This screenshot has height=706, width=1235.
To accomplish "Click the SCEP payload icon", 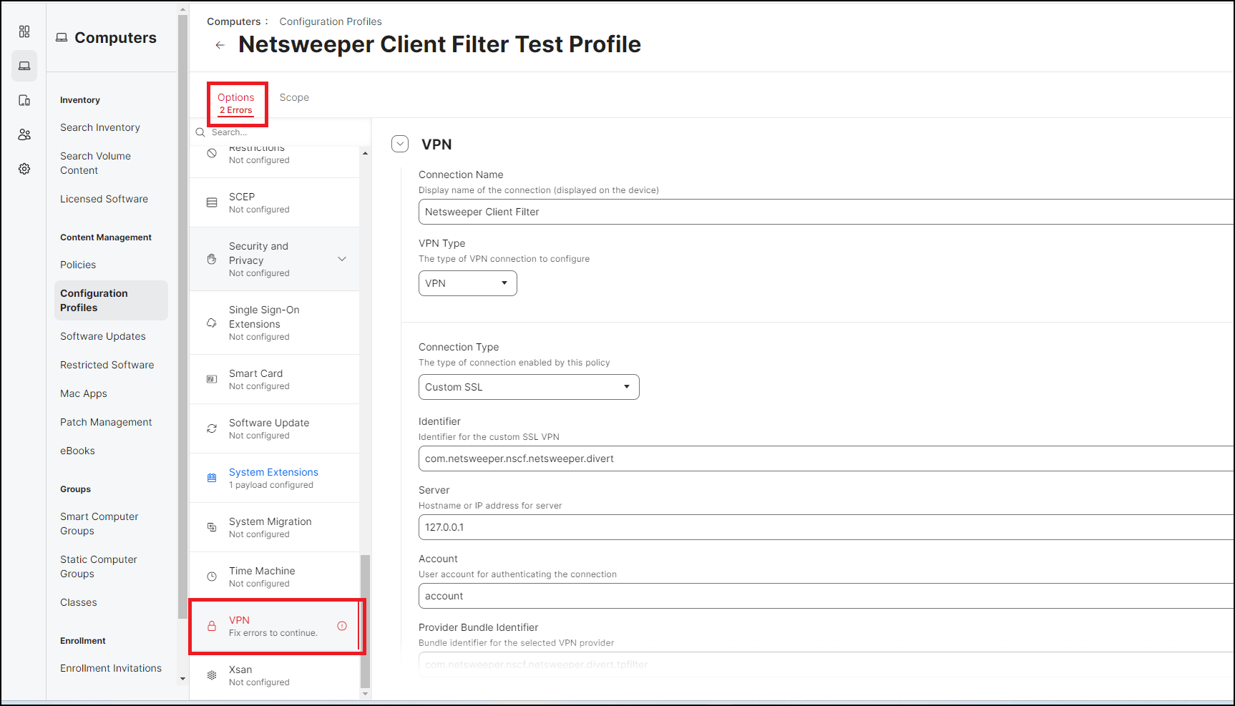I will 212,202.
